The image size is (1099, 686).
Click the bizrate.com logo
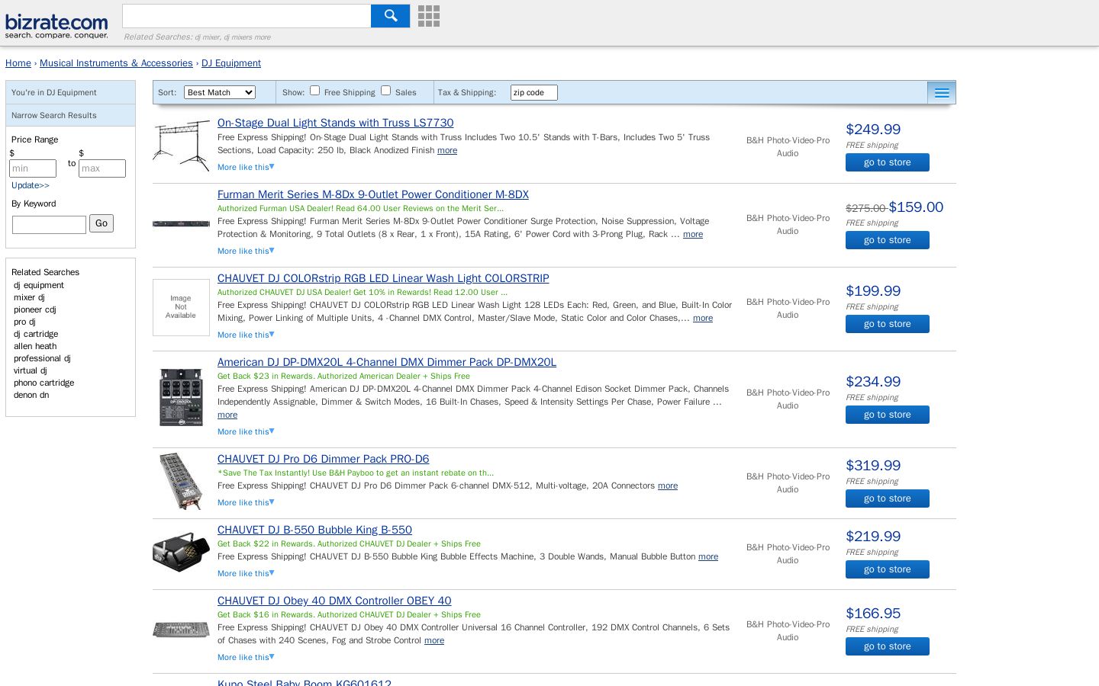pos(56,25)
